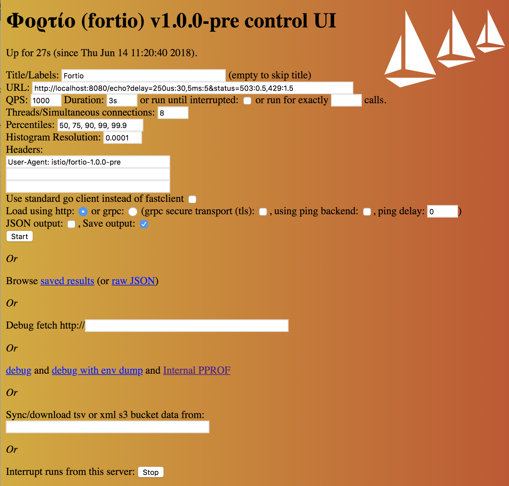Check the using ping backend box
The height and width of the screenshot is (486, 509).
[367, 212]
